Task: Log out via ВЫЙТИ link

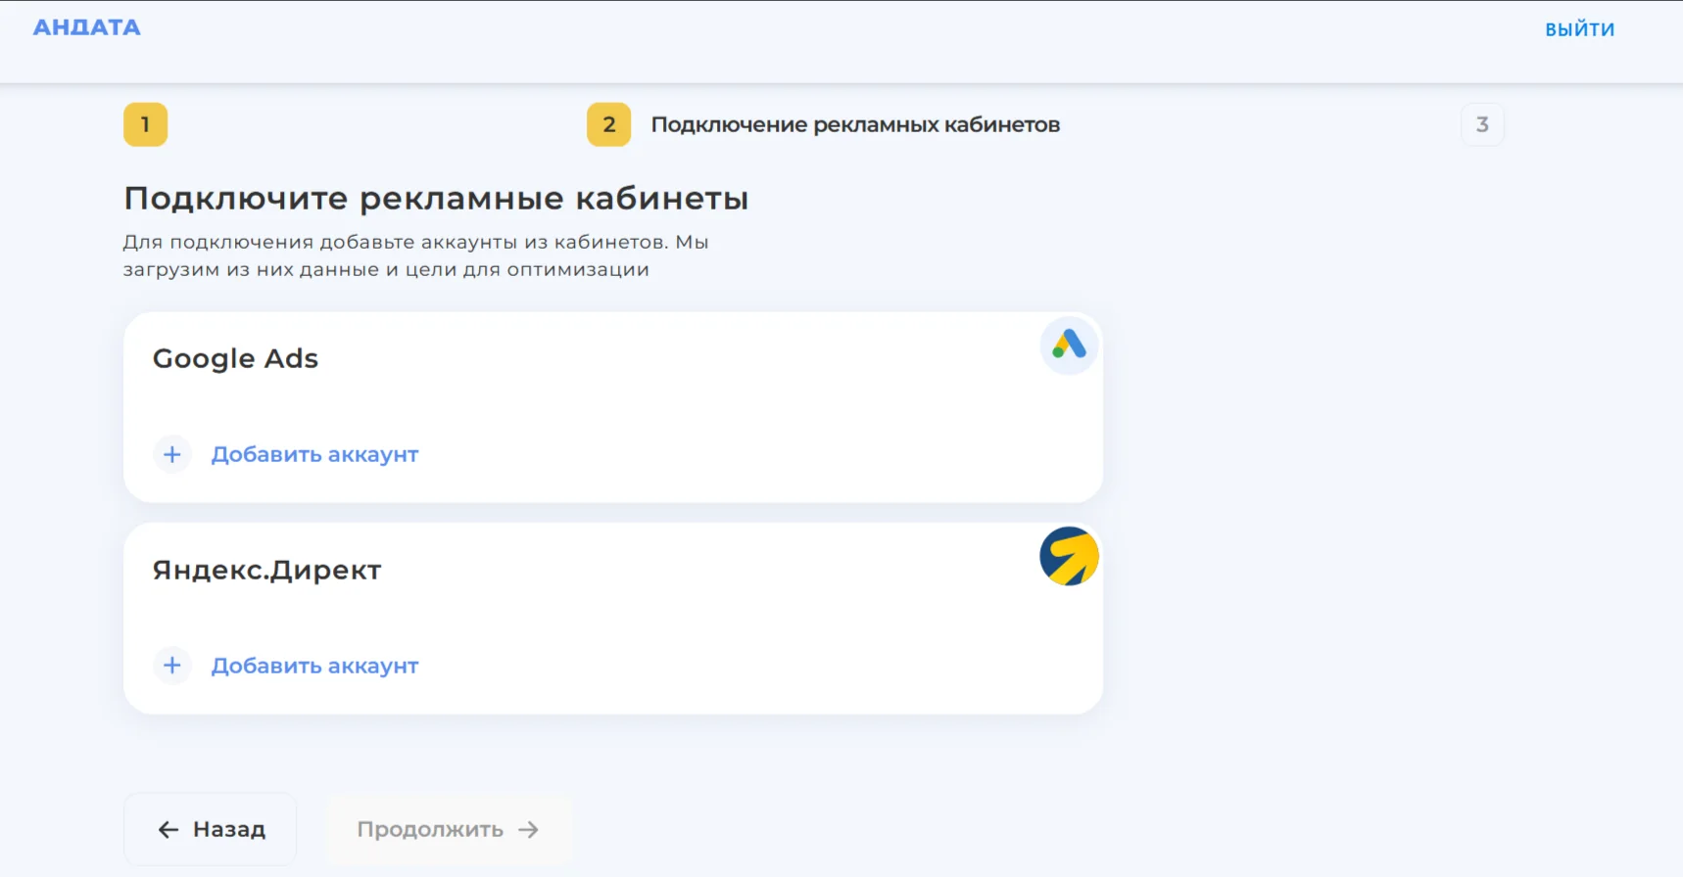Action: [x=1579, y=29]
